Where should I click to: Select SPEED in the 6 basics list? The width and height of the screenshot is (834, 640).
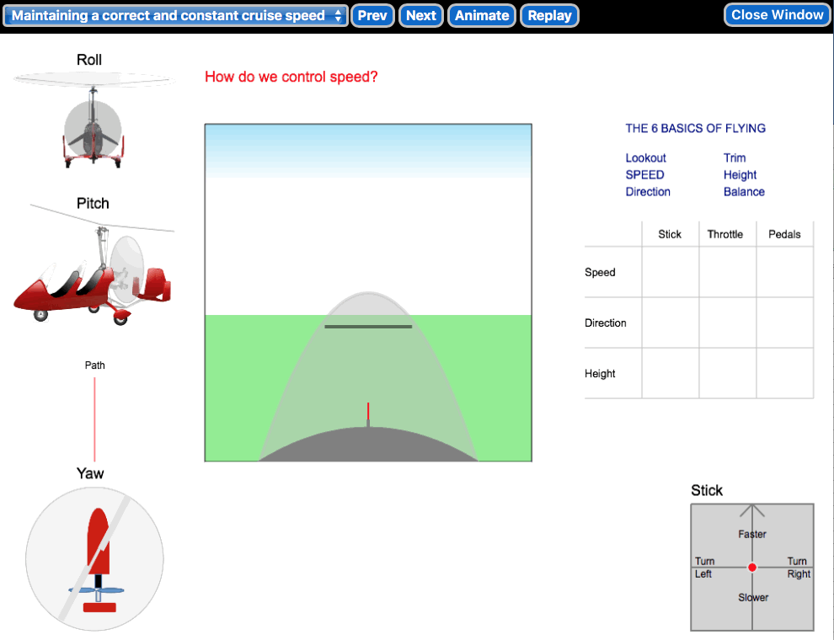pyautogui.click(x=644, y=175)
